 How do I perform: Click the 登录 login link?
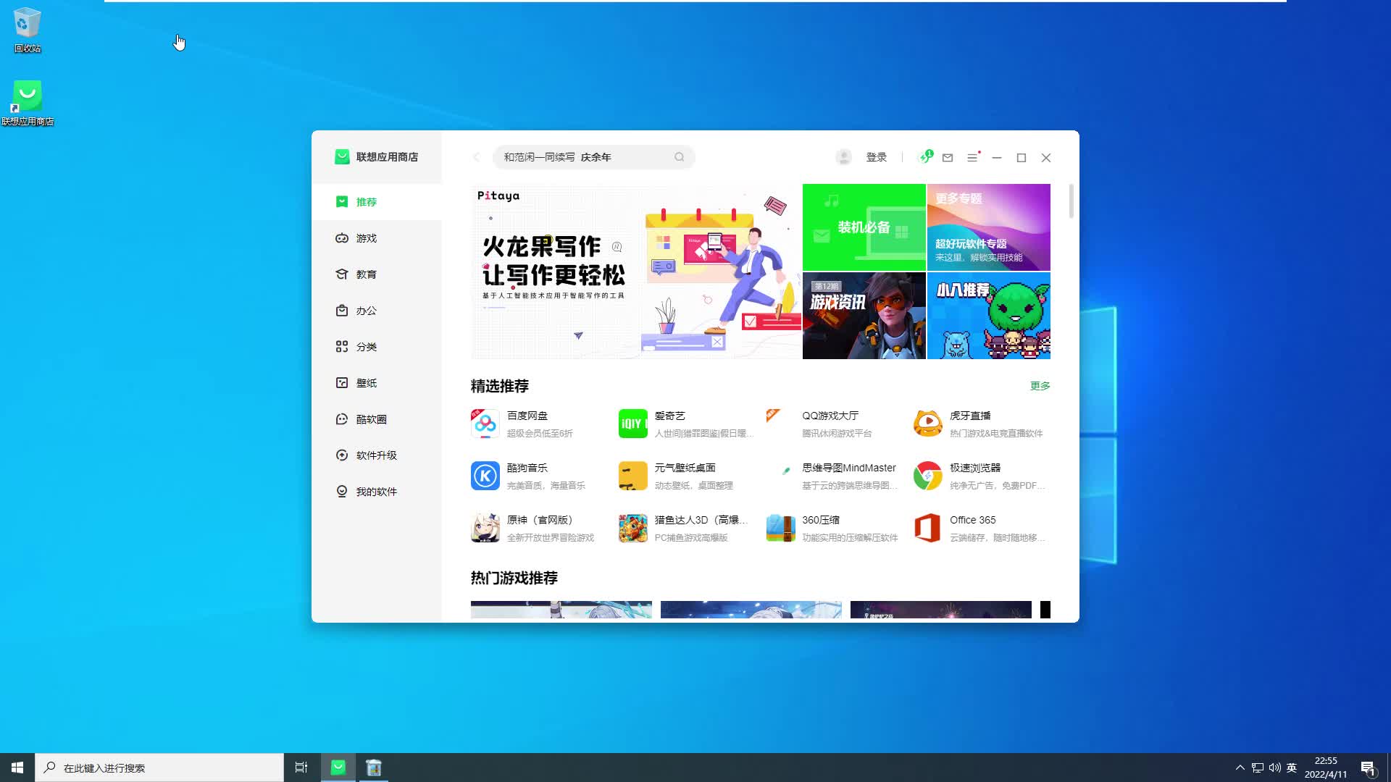coord(877,157)
